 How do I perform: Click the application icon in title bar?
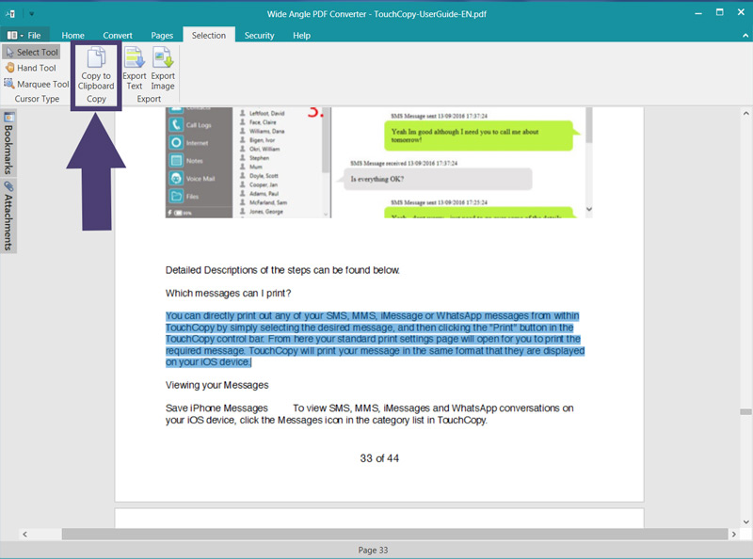[10, 14]
